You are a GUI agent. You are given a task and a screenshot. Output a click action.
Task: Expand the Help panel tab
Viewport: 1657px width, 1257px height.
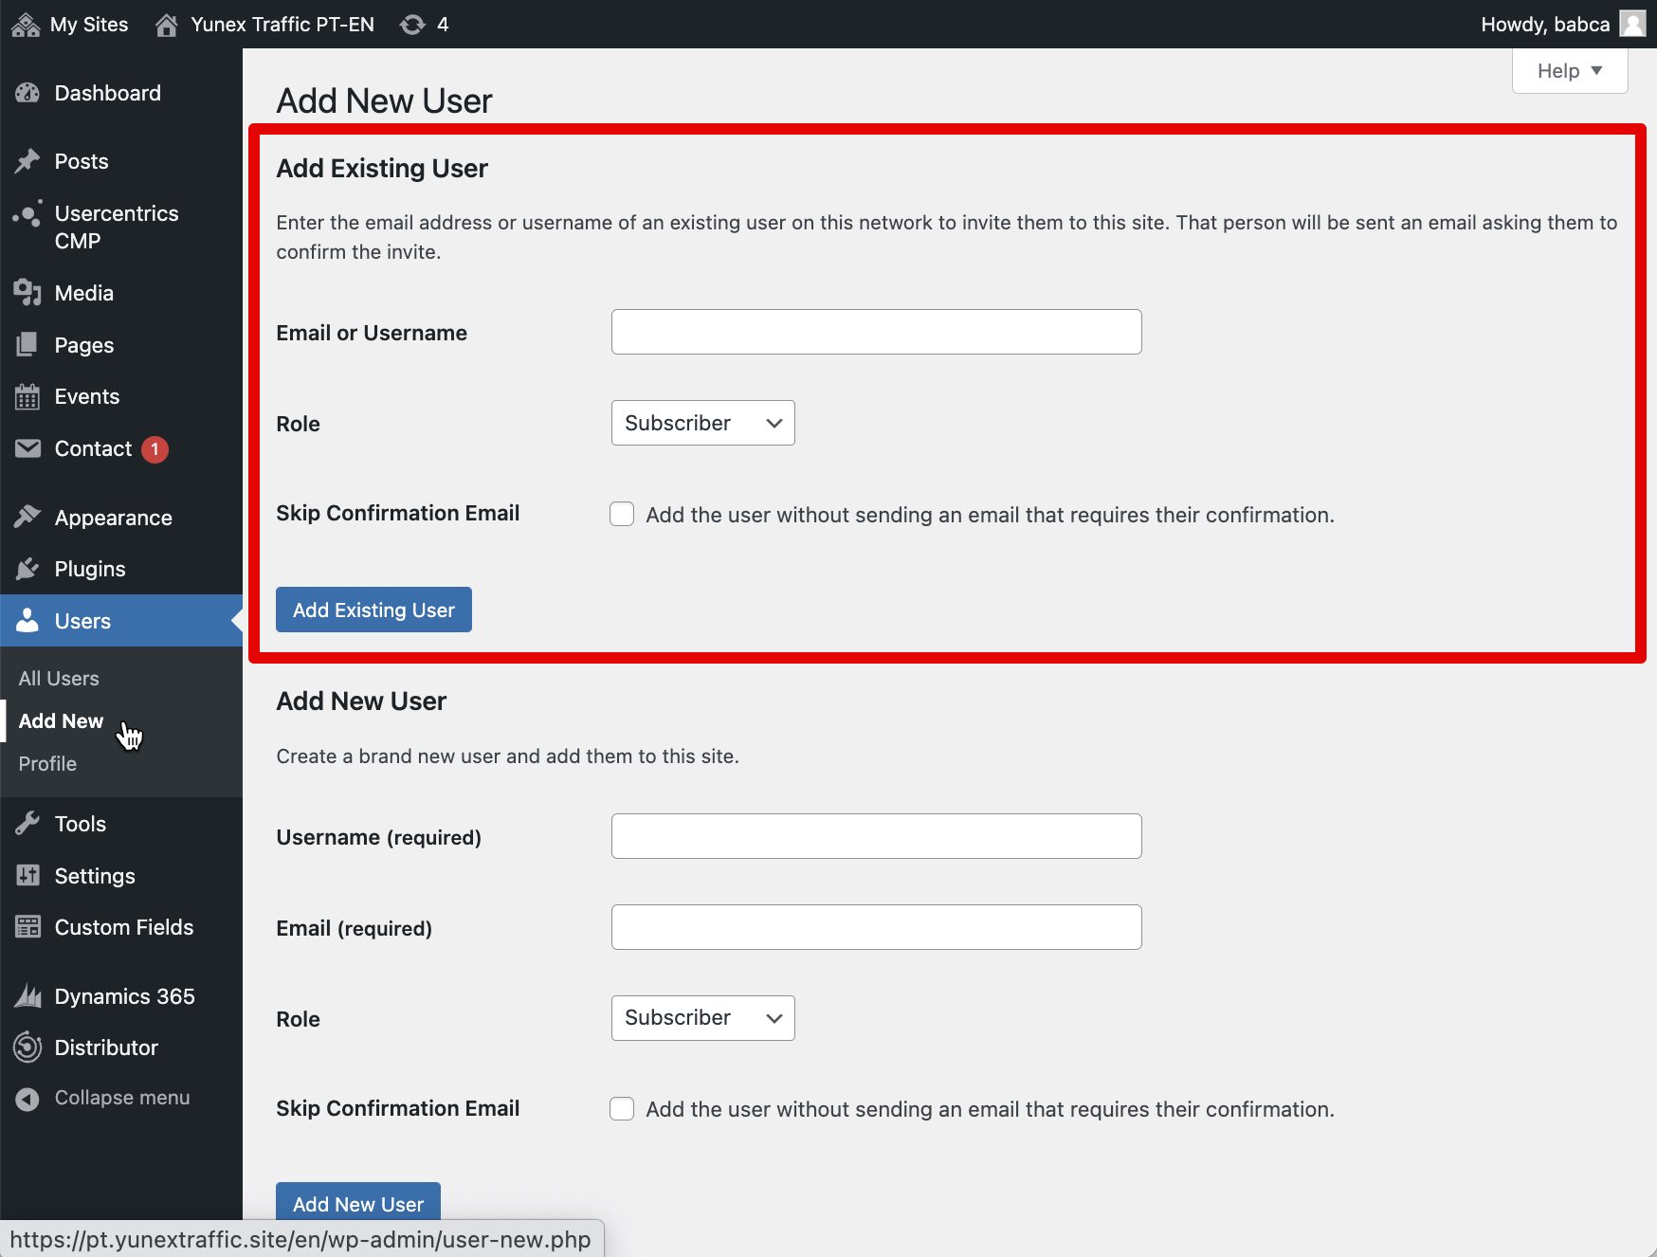[1569, 71]
